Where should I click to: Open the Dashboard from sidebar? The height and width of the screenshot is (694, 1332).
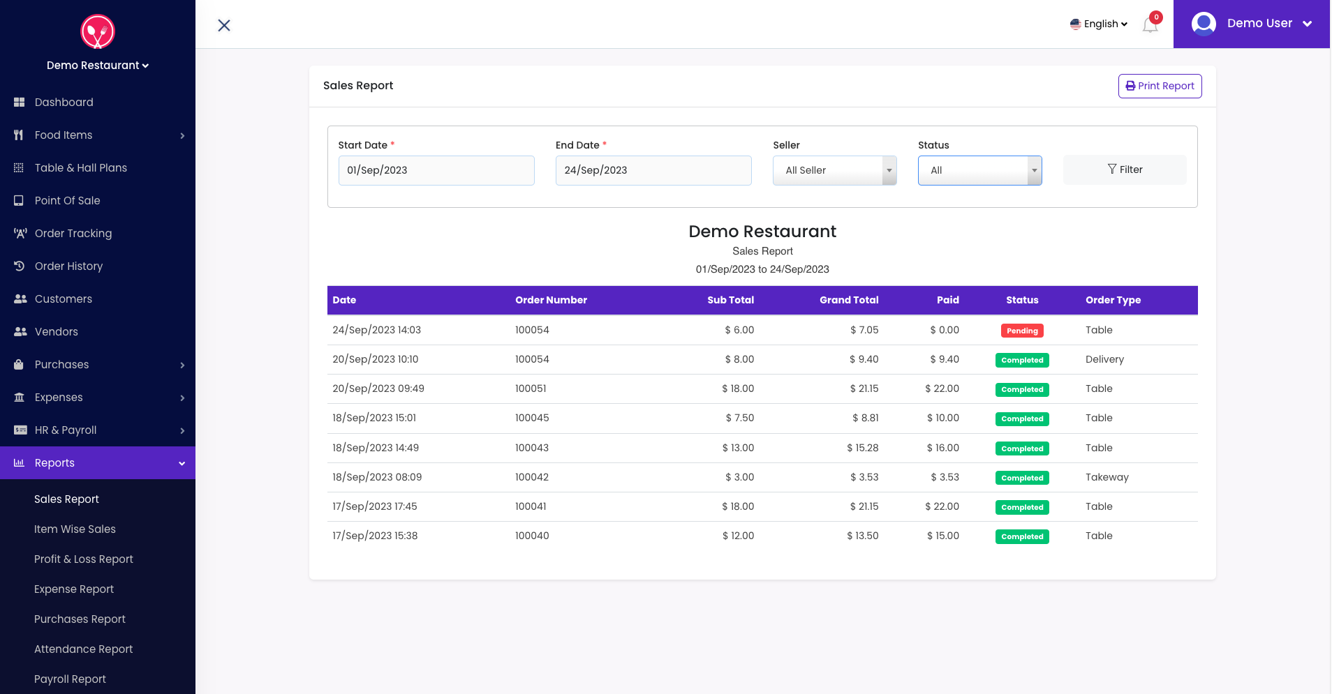pyautogui.click(x=64, y=102)
